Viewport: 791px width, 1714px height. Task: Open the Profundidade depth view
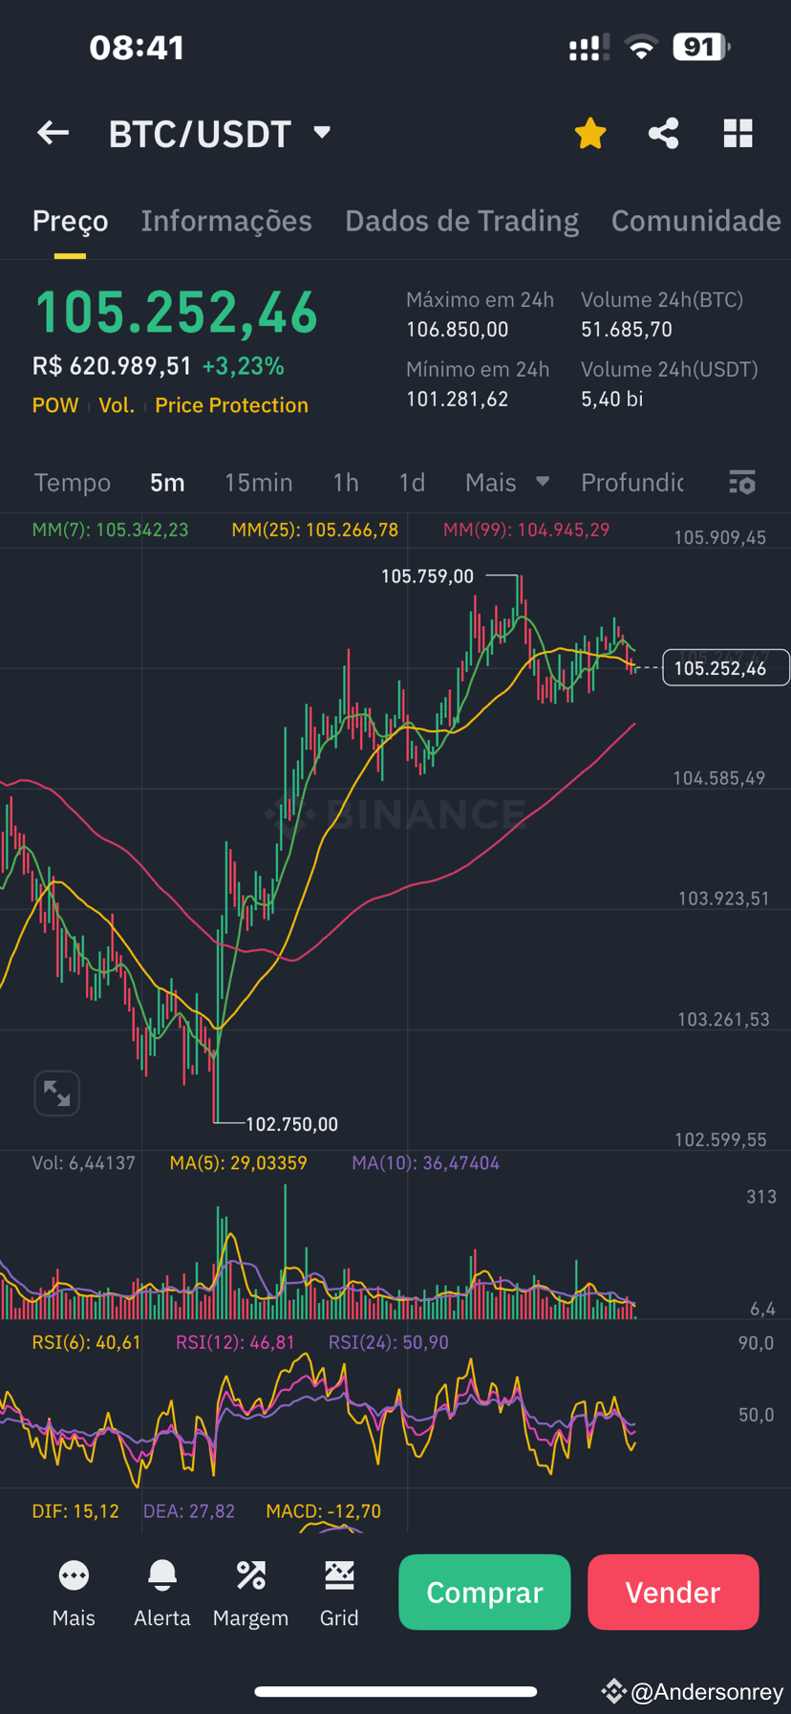coord(632,483)
